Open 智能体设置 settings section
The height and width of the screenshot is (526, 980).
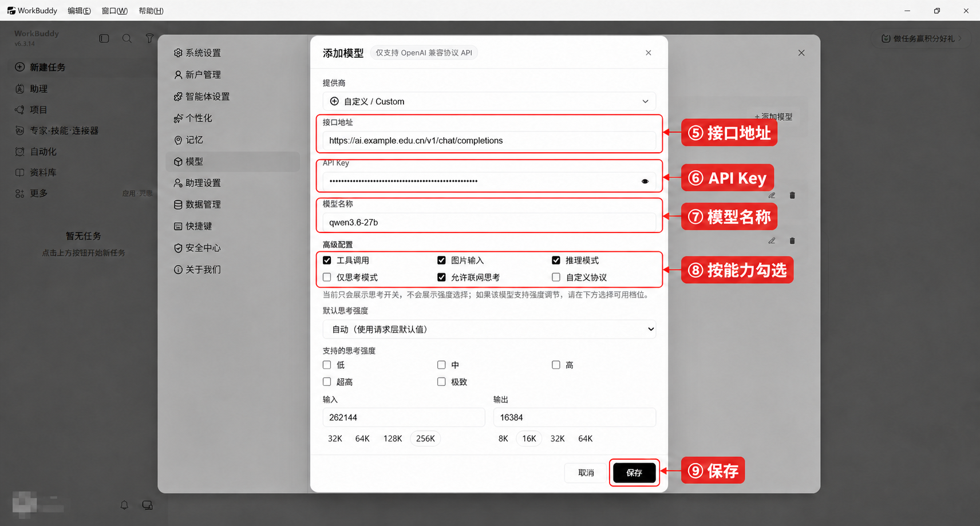coord(233,96)
